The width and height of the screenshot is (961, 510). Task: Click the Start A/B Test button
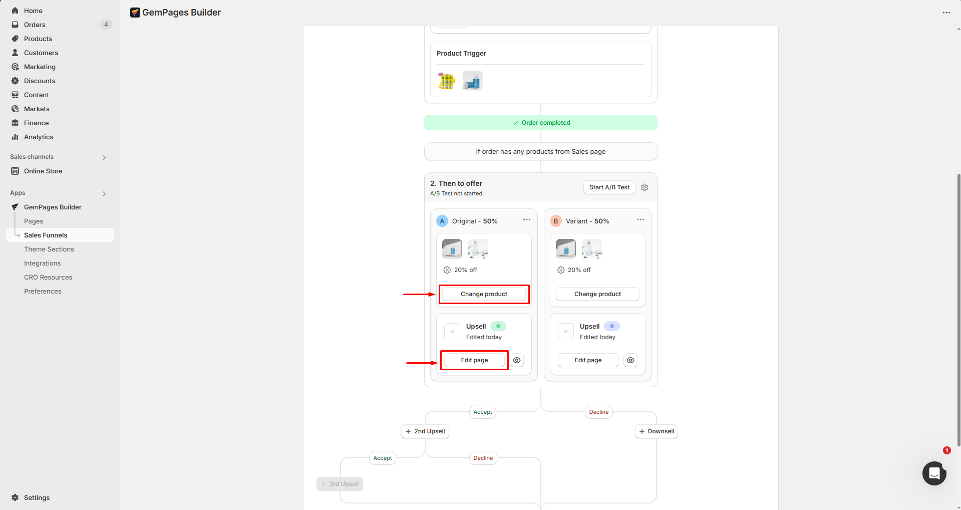(609, 187)
